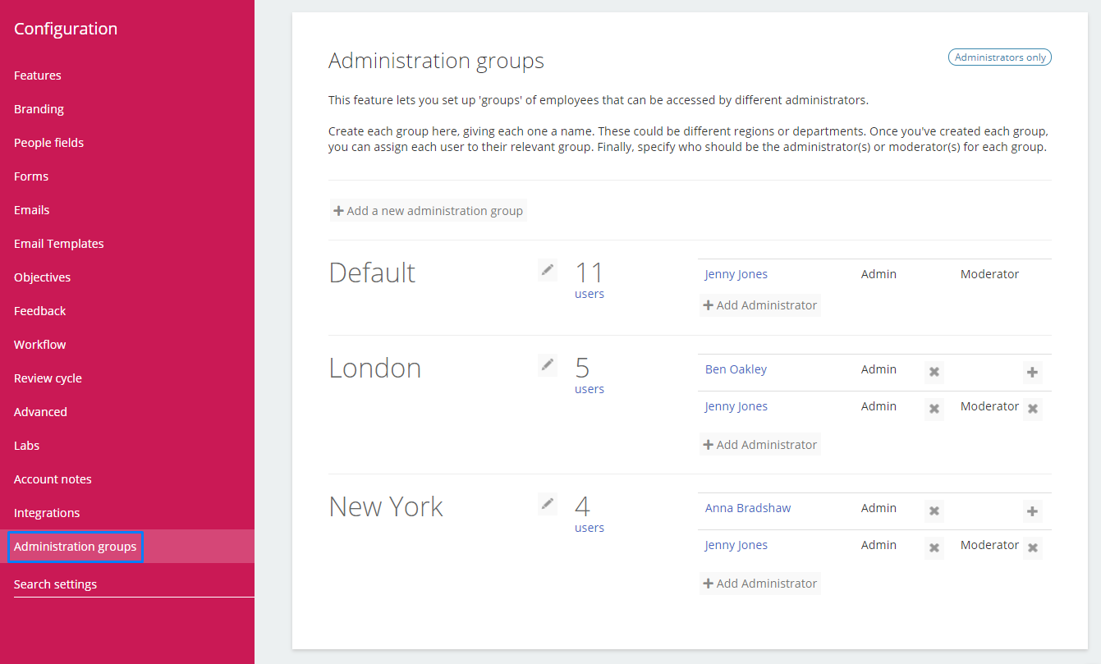
Task: Select Administration groups in the sidebar
Action: point(76,547)
